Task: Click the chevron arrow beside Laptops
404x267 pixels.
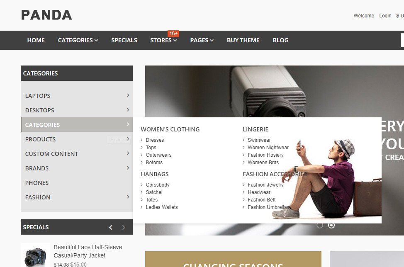Action: click(128, 95)
